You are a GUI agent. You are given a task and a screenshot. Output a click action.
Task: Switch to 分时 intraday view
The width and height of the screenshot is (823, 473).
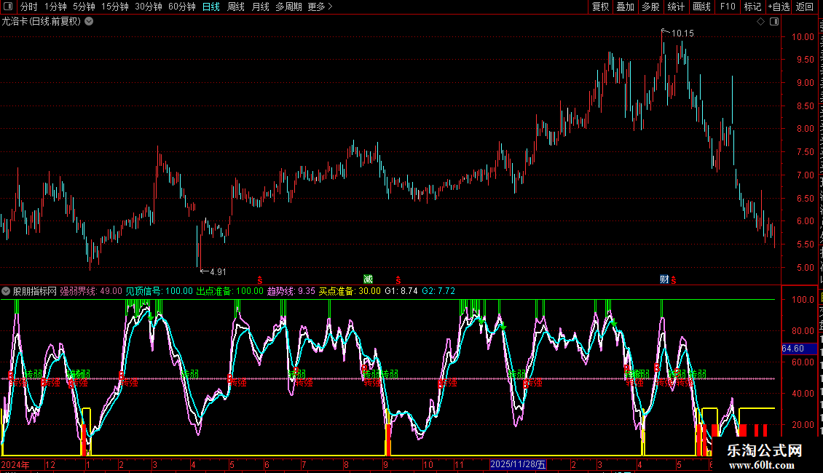29,7
